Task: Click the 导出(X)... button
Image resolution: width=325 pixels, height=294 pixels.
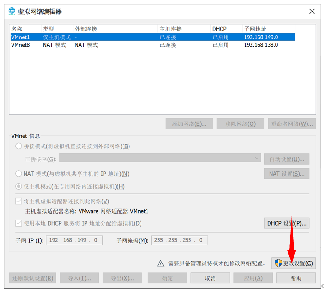Action: [x=123, y=278]
